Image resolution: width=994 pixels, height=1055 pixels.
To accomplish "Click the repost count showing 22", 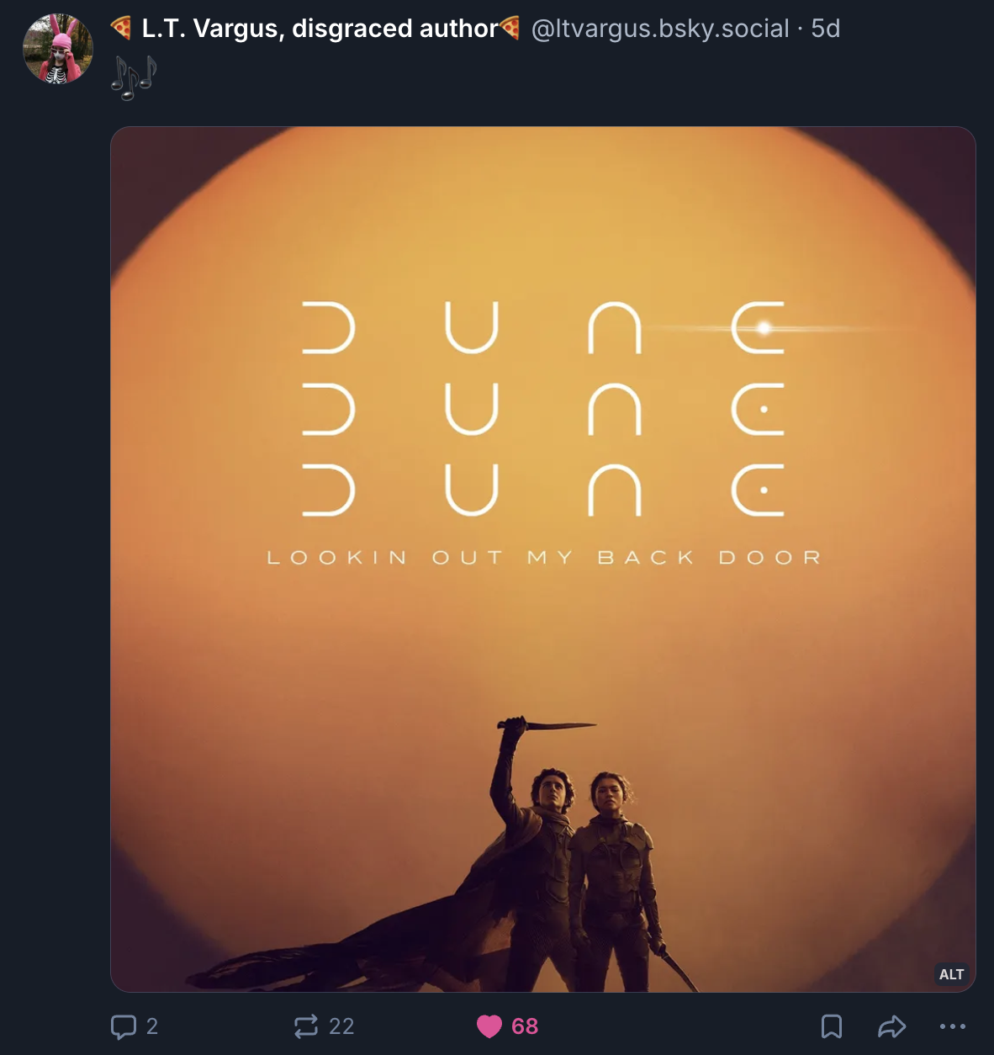I will [x=341, y=1026].
